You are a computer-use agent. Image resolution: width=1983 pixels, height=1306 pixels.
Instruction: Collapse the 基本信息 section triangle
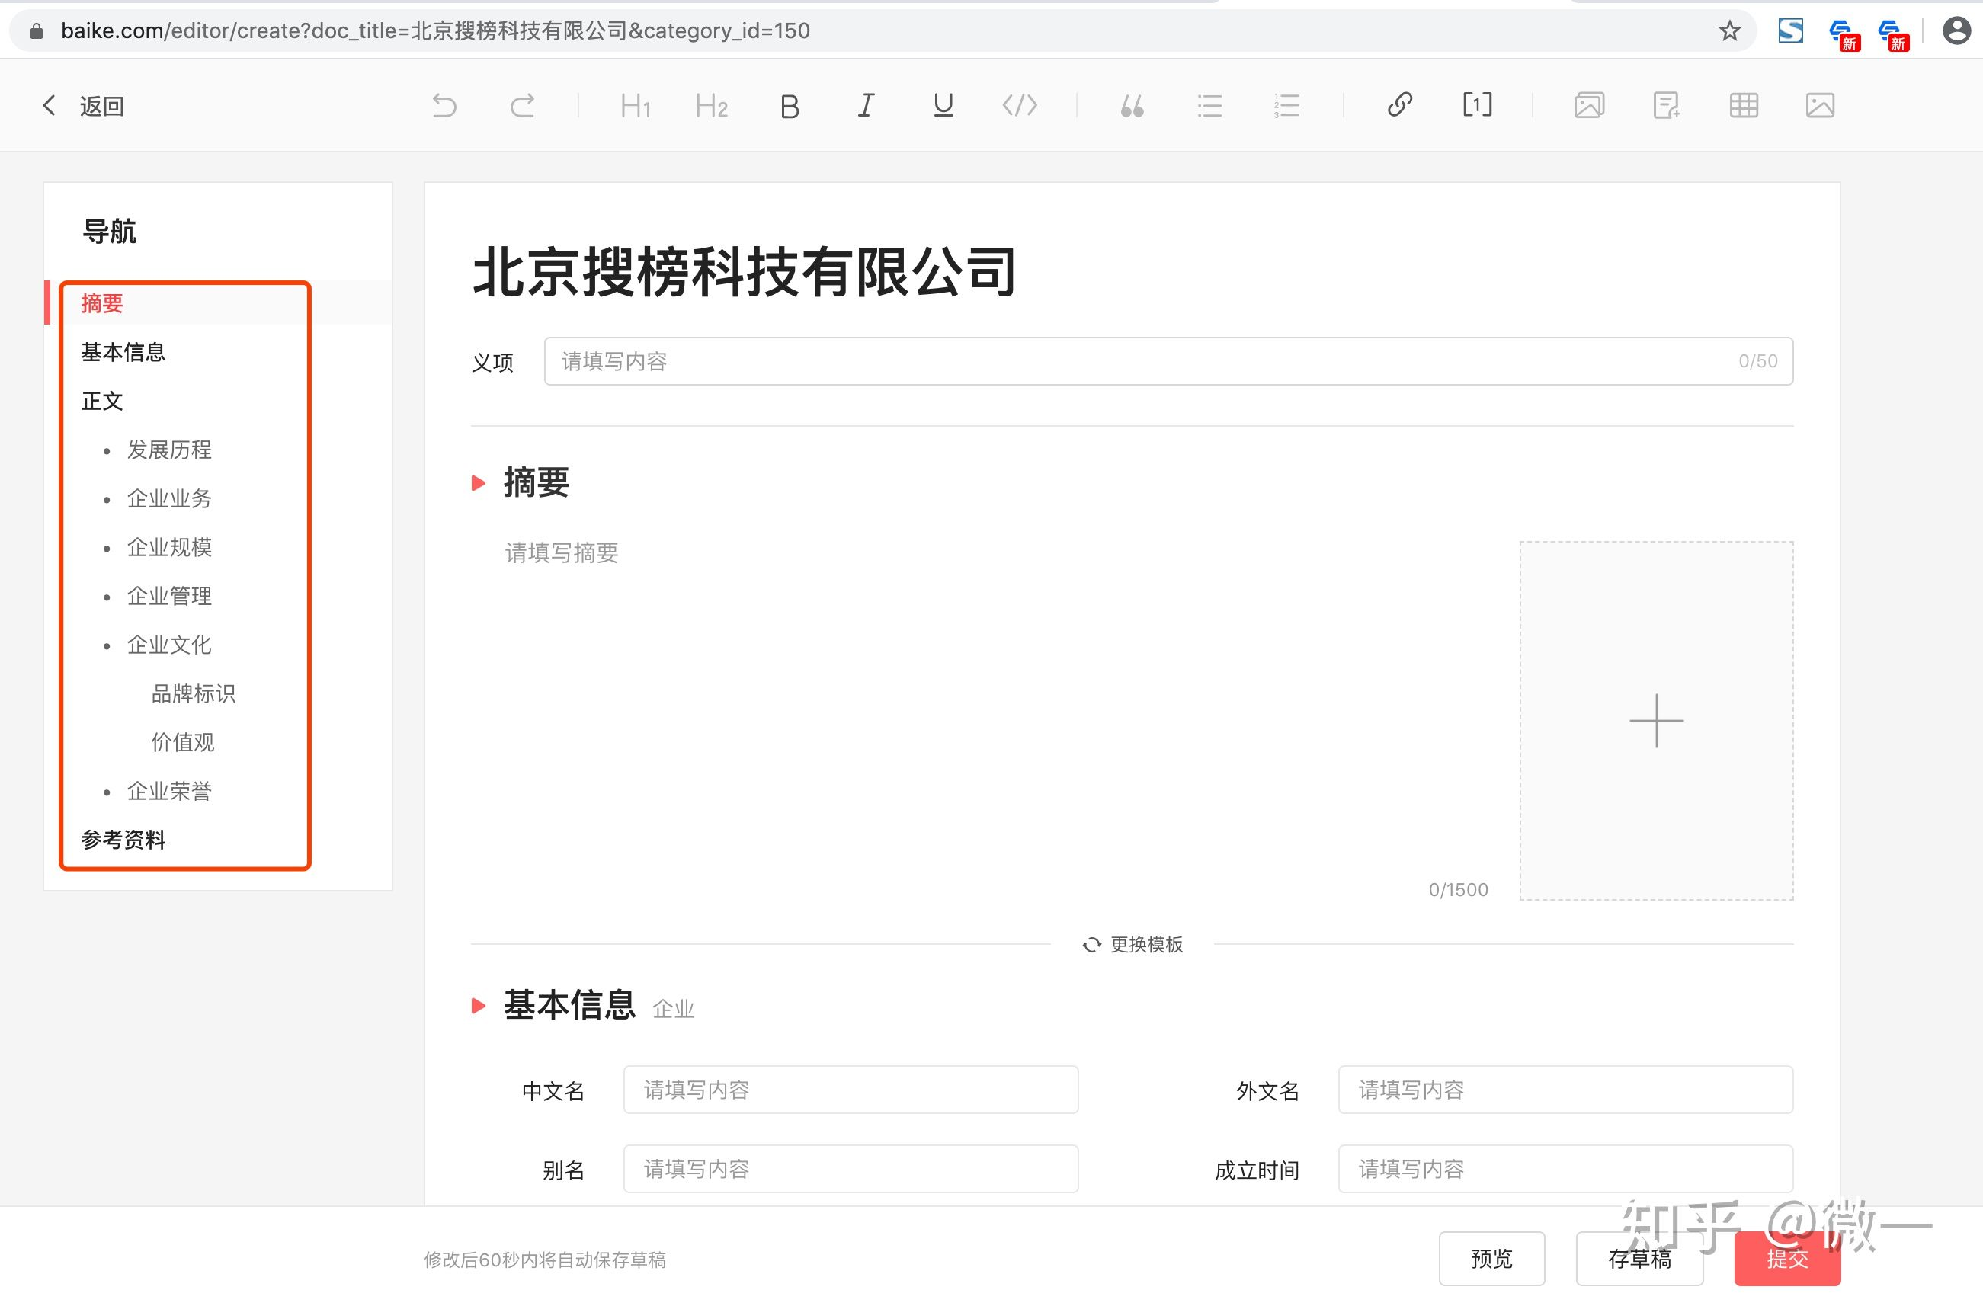(x=479, y=1005)
